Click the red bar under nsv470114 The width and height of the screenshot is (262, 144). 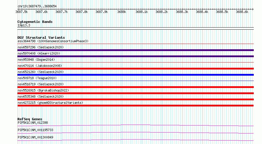(135, 69)
